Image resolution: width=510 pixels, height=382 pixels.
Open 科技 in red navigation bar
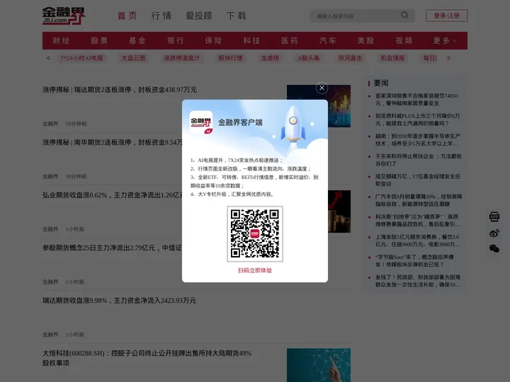click(251, 40)
